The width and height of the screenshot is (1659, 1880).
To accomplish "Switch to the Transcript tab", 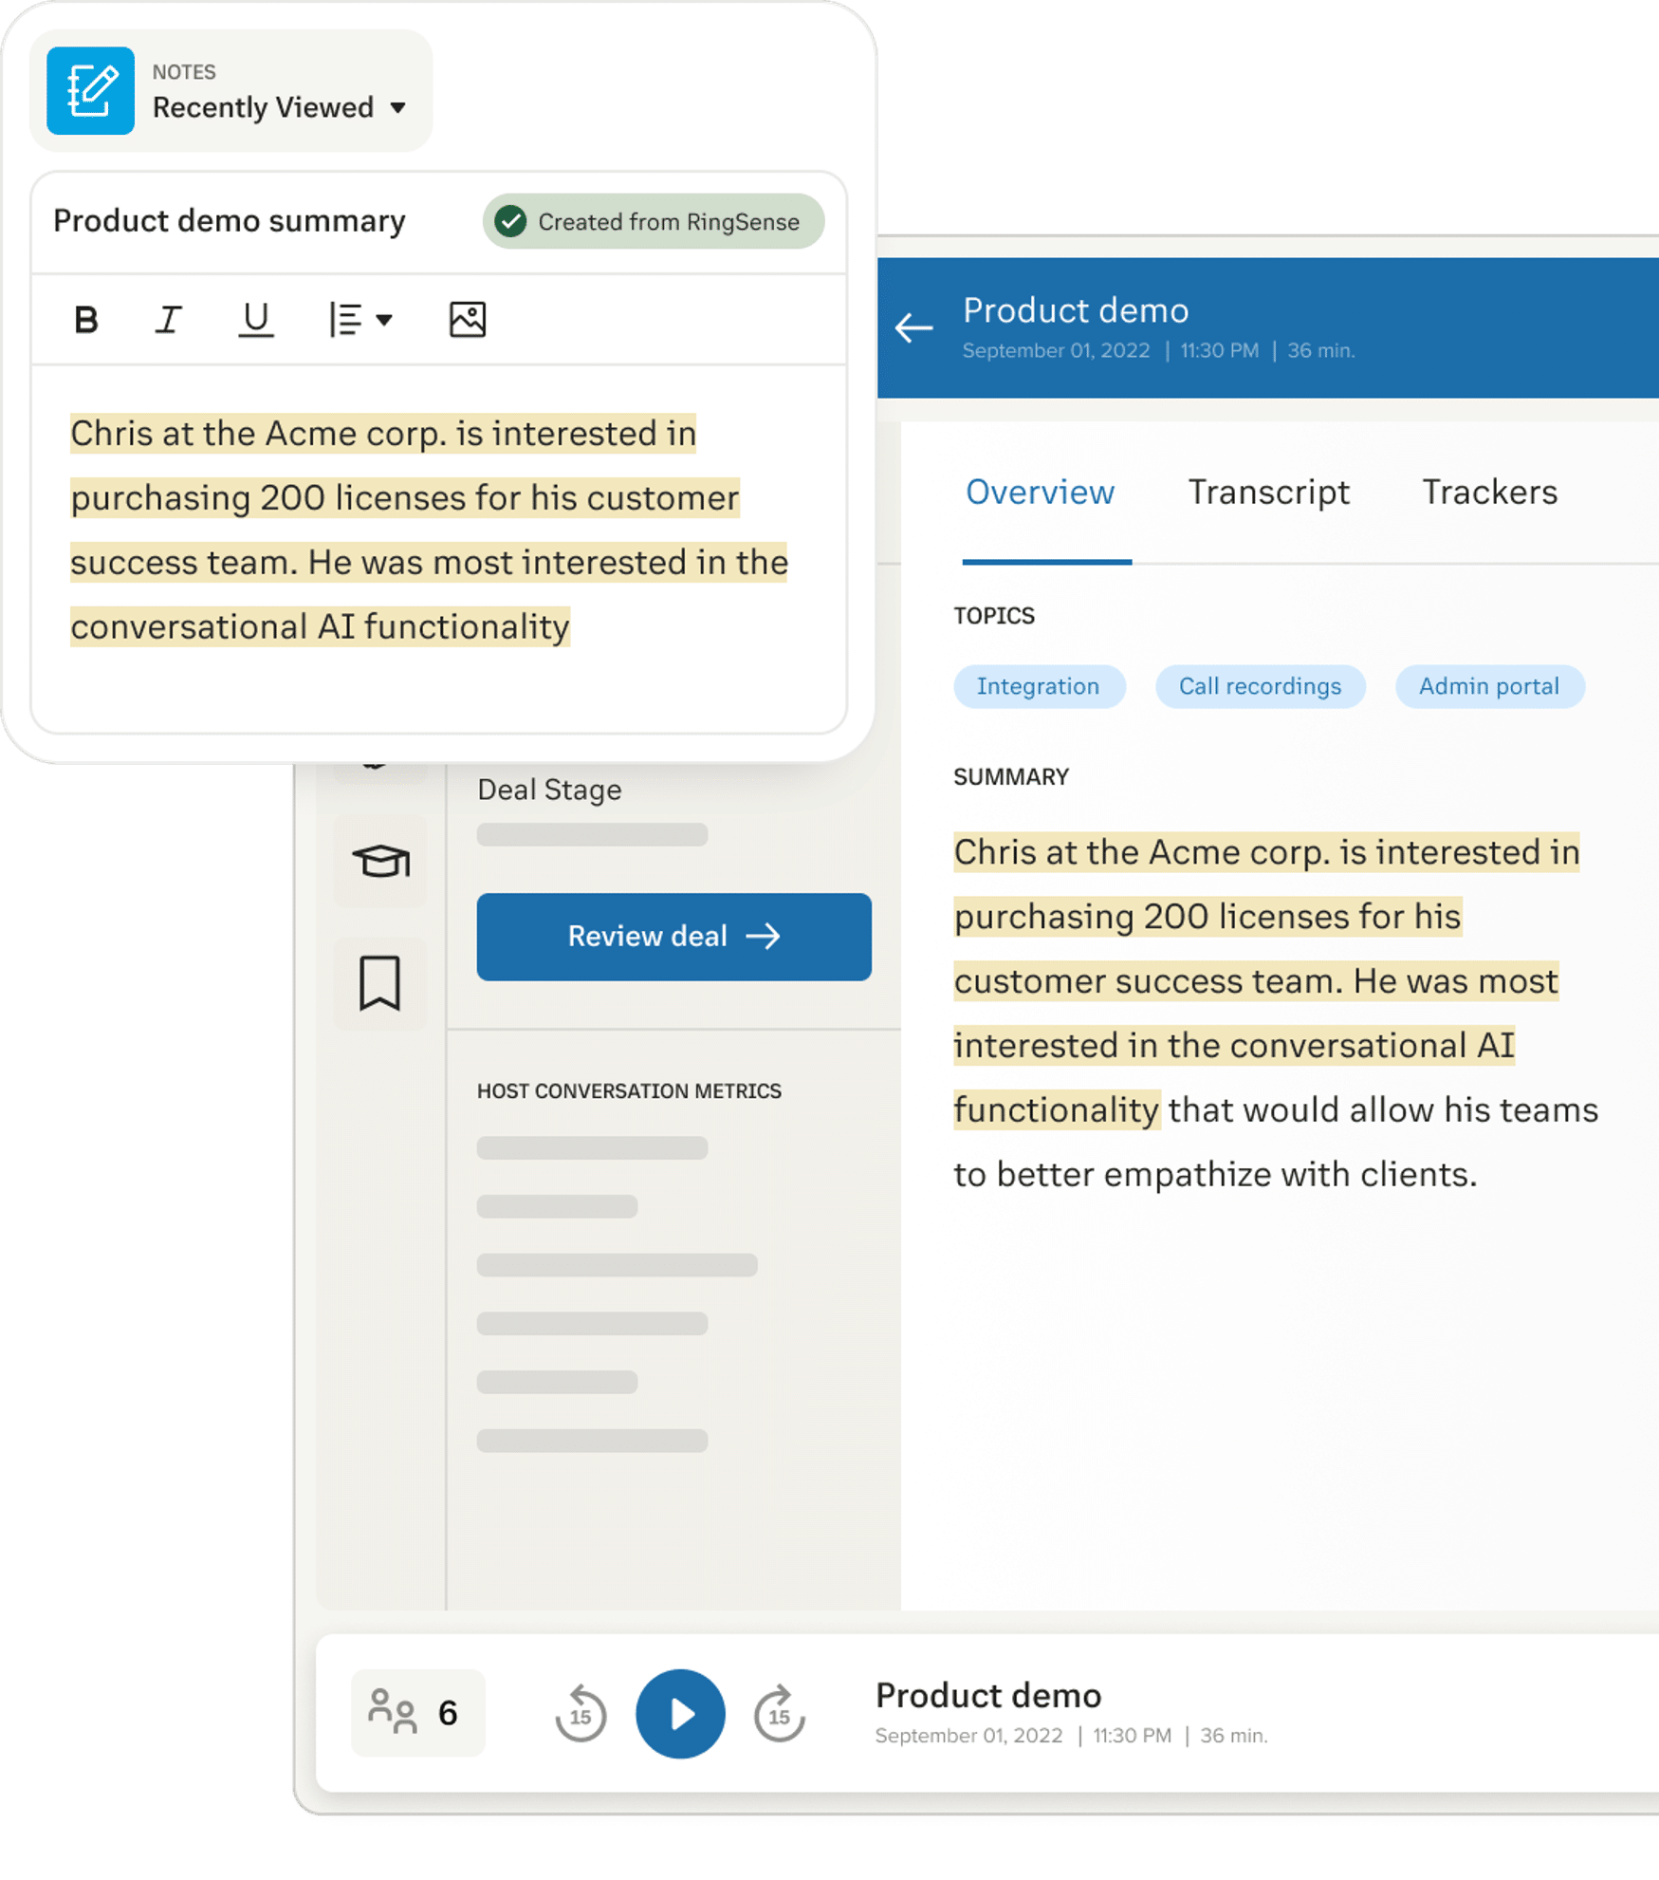I will coord(1268,493).
